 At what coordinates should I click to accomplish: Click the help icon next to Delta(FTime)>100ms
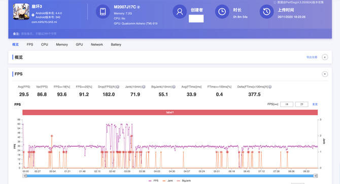pyautogui.click(x=270, y=87)
